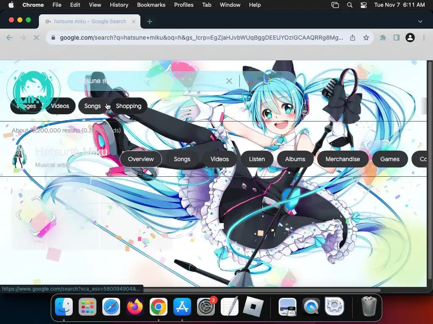Click the horizontal page scrollbar
The height and width of the screenshot is (324, 433).
262,290
